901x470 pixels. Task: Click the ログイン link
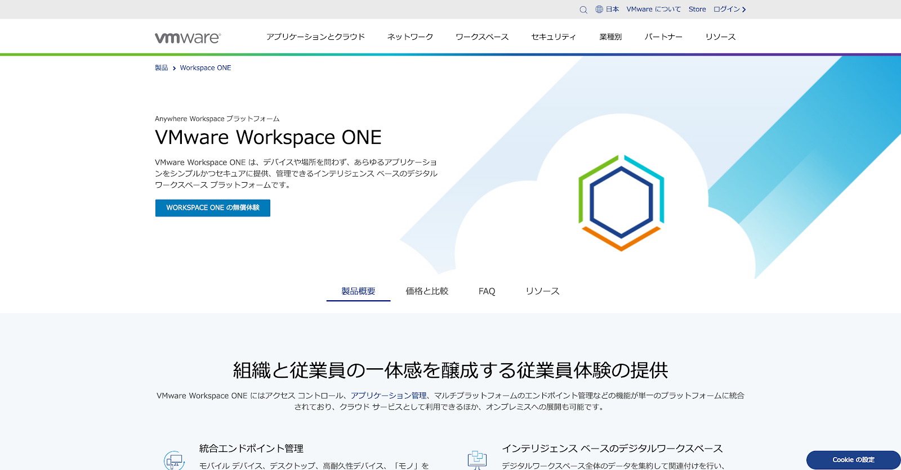coord(726,10)
